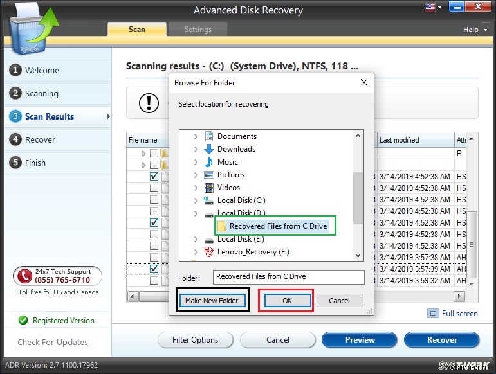The width and height of the screenshot is (496, 374).
Task: Open the language flag dropdown arrow
Action: click(439, 7)
